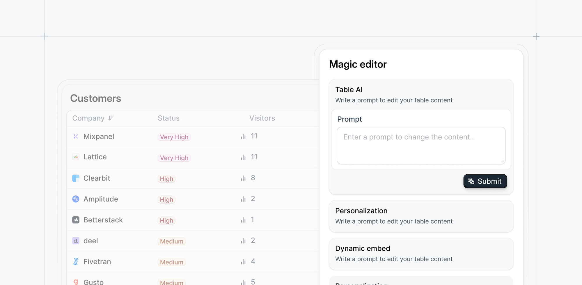Select the Fivetran company name
The width and height of the screenshot is (582, 285).
click(97, 261)
